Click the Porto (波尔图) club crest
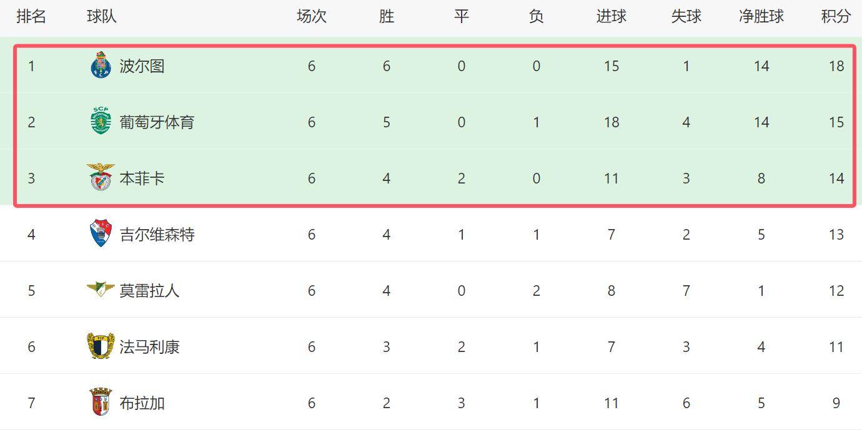862x430 pixels. coord(101,66)
